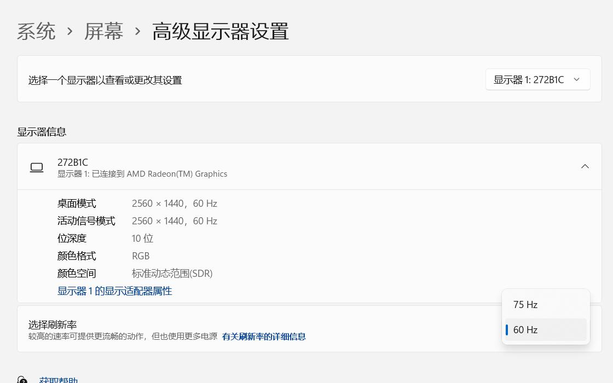Click the 272B1C display name heading
Screen dimensions: 613x383
coord(73,162)
